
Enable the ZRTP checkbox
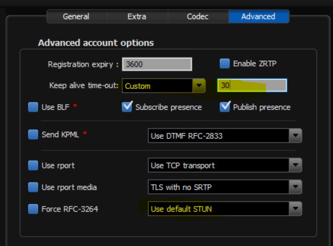click(225, 64)
